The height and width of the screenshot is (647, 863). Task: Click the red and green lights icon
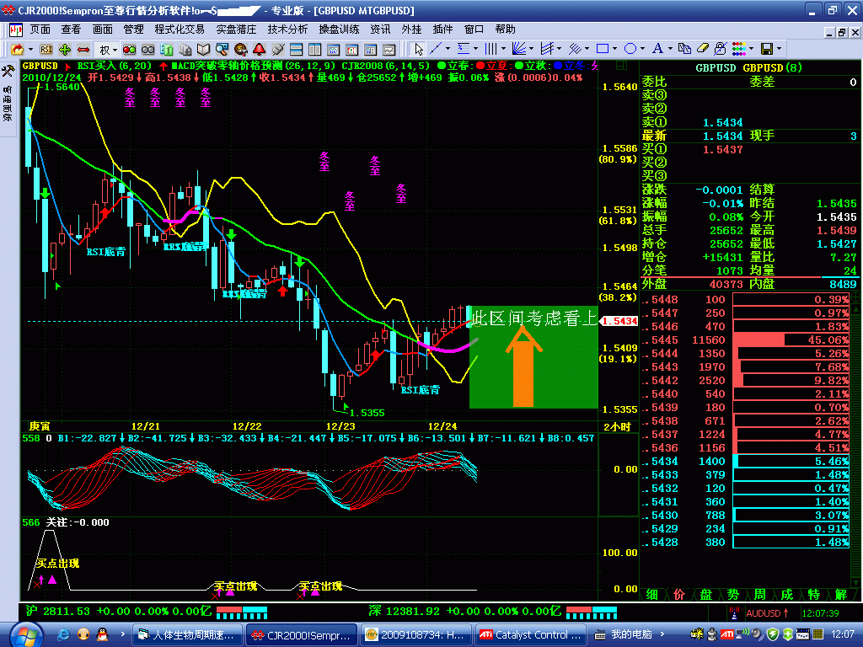click(129, 50)
